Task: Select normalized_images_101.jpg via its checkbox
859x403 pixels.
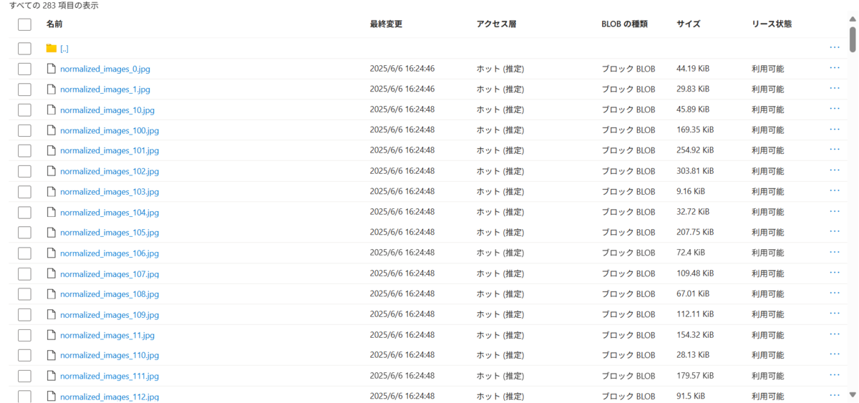Action: [24, 151]
